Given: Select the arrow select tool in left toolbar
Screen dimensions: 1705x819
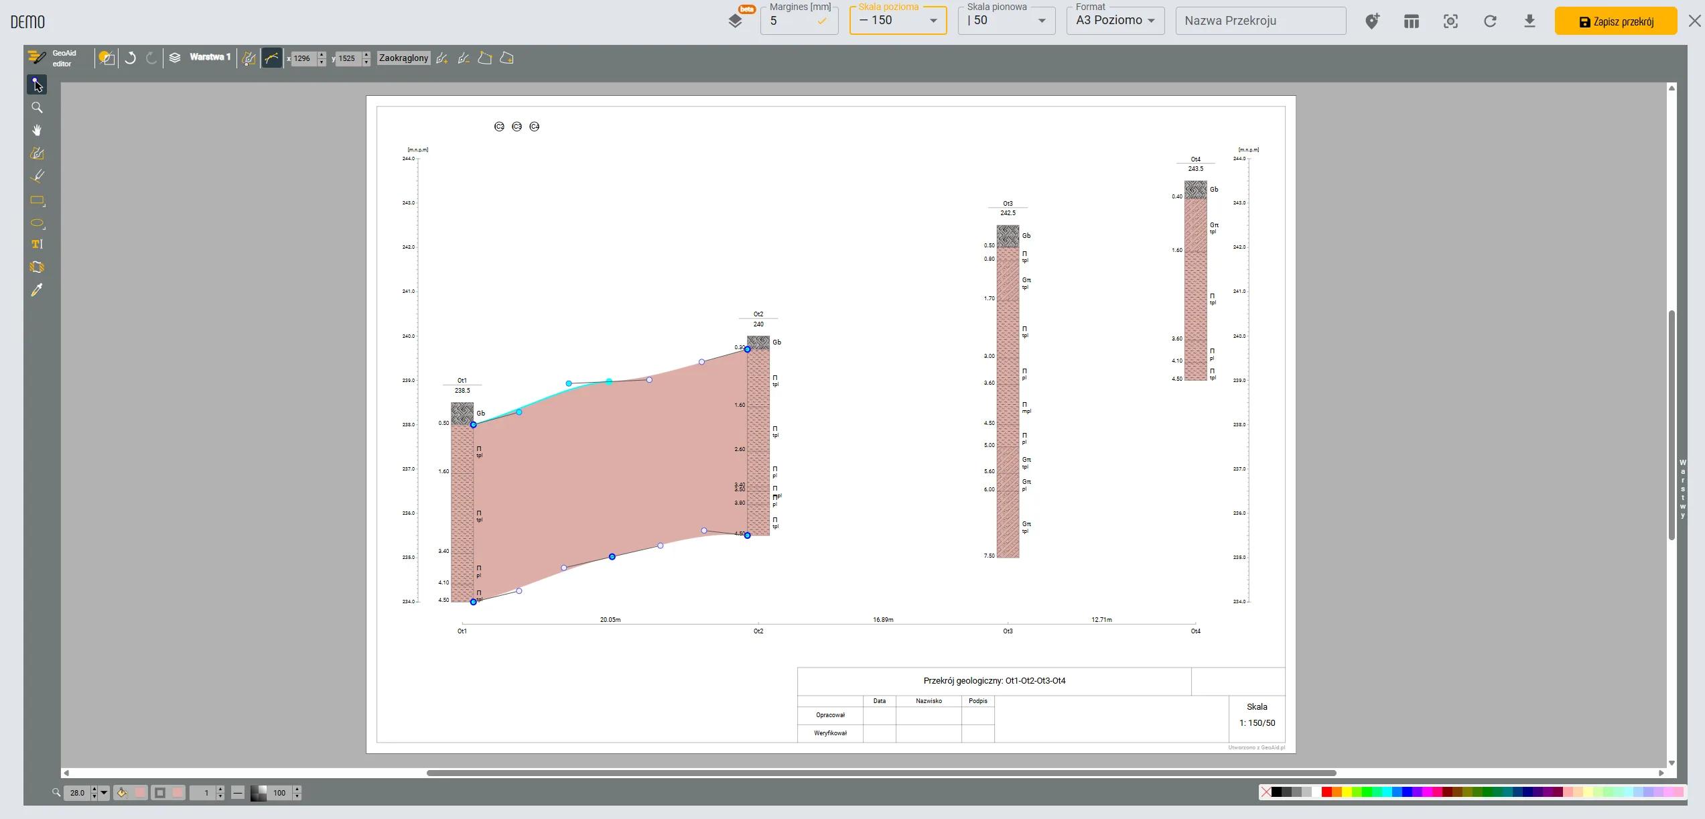Looking at the screenshot, I should (37, 84).
